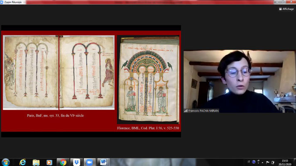Click the Zoom icon in the title bar
Viewport: 296px width, 166px height.
[x=2, y=2]
